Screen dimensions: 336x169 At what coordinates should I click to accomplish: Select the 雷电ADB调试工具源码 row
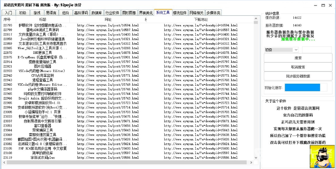click(128, 30)
